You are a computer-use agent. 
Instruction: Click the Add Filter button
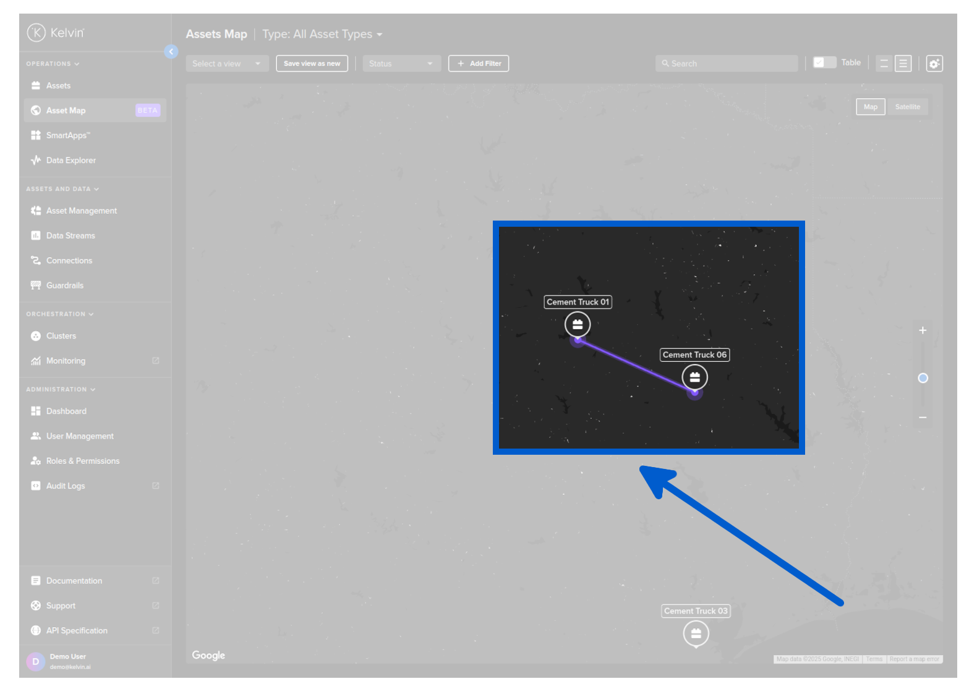[x=479, y=64]
